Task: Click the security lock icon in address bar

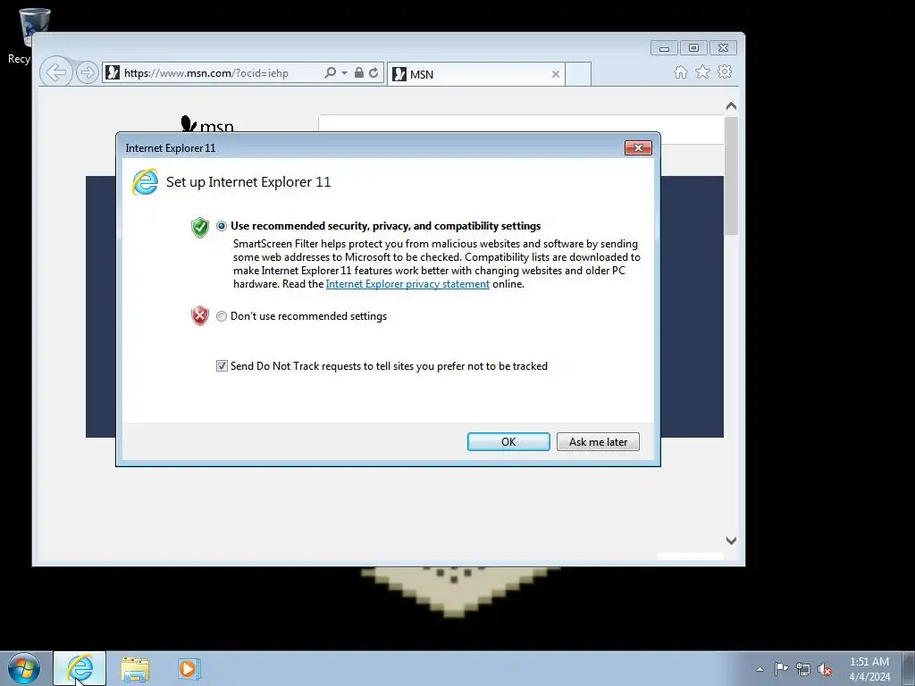Action: tap(359, 73)
